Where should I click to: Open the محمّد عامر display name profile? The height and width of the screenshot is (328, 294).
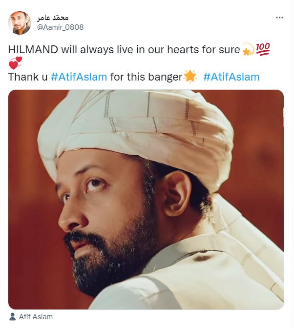tap(53, 18)
